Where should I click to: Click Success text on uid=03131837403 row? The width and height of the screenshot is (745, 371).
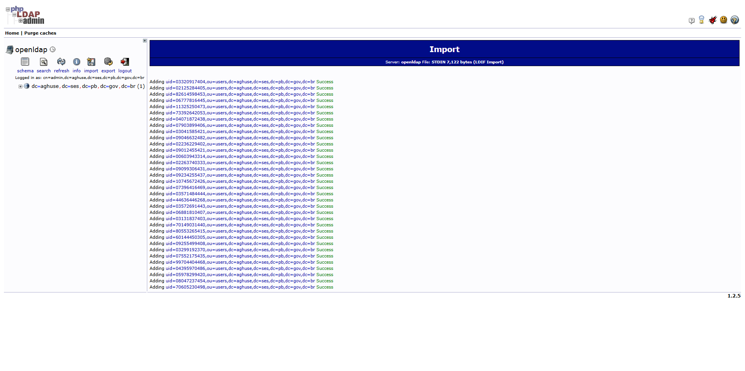pyautogui.click(x=325, y=219)
